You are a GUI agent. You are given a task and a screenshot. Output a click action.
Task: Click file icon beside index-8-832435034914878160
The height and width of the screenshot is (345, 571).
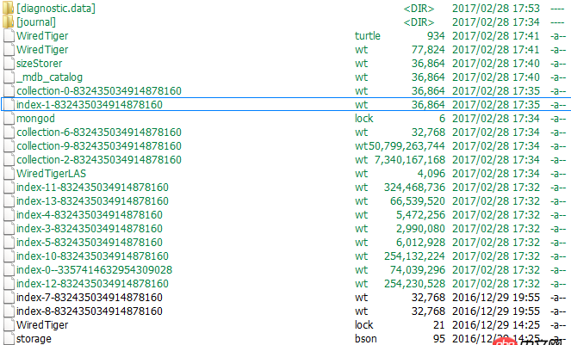(9, 311)
